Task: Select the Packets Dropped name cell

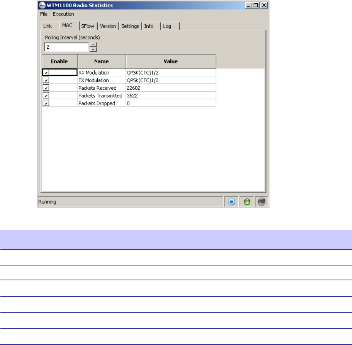Action: point(102,103)
